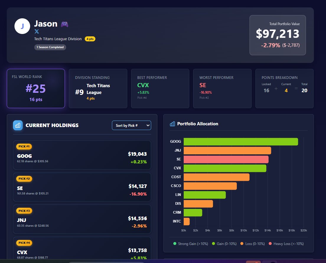Viewport: 326px width, 263px height.
Task: Click the yellow '4 pts' badge
Action: tap(90, 39)
